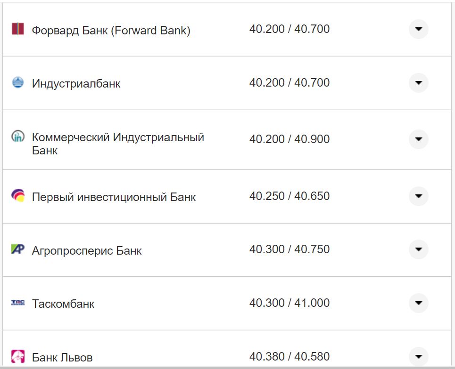Expand the Индустриалбанк details dropdown
455x369 pixels.
pyautogui.click(x=418, y=83)
